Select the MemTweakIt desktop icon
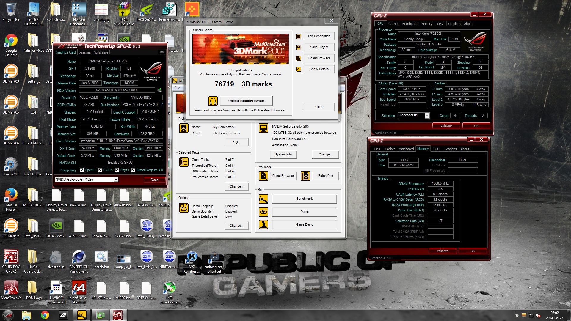 tap(11, 290)
